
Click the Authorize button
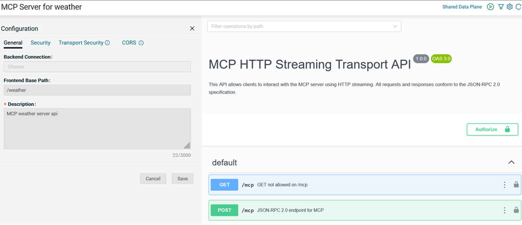(x=492, y=129)
